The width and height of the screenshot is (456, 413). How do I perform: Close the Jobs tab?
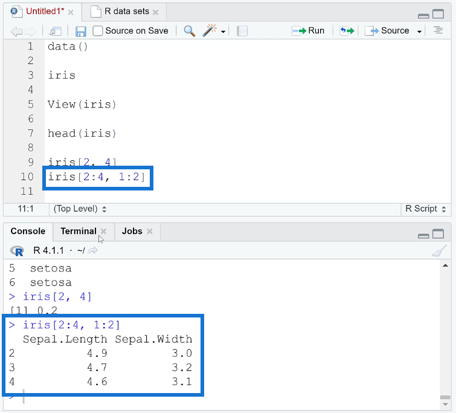pos(150,231)
